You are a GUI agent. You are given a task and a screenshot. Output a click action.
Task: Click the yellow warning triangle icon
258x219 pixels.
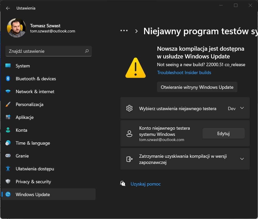click(135, 68)
